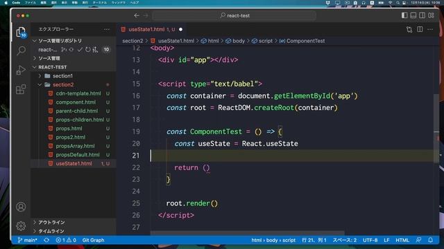Open component.html in the explorer
This screenshot has width=444, height=249.
pos(74,102)
